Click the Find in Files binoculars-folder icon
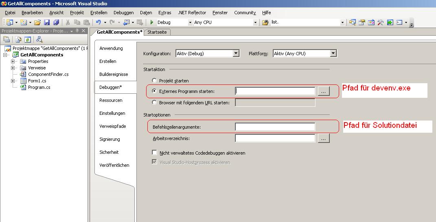Viewport: 436px width, 222px height. 265,22
